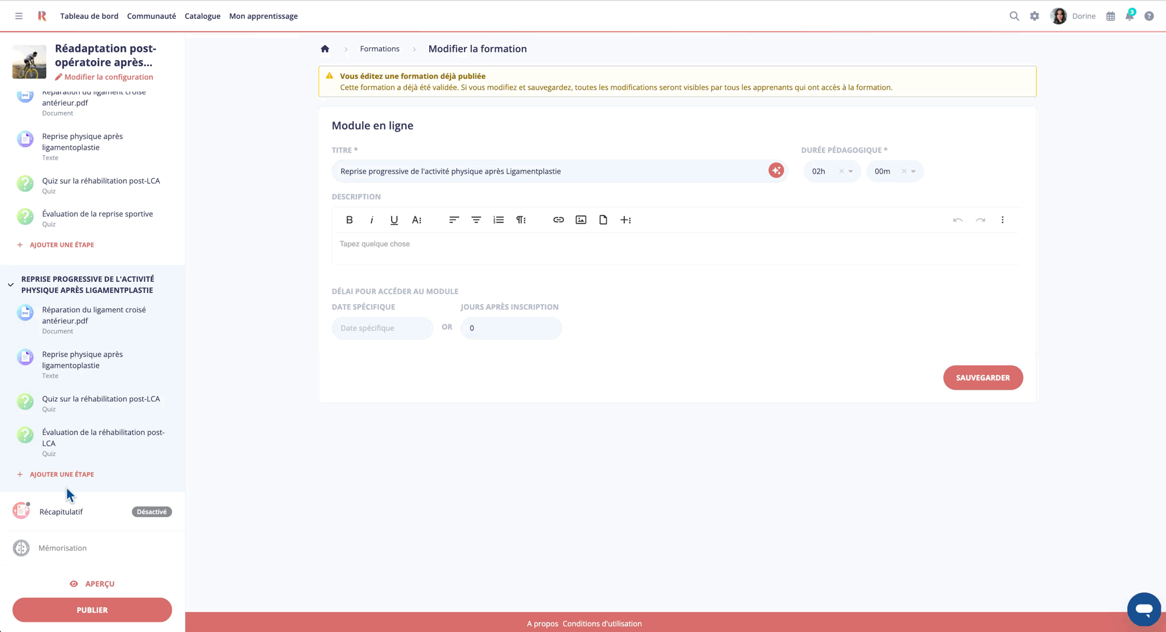
Task: Open the calendar icon in the top bar
Action: pos(1110,16)
